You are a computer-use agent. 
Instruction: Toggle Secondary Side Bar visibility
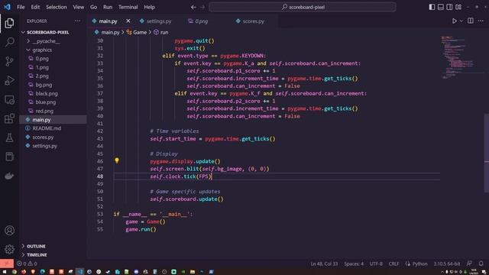(x=449, y=7)
